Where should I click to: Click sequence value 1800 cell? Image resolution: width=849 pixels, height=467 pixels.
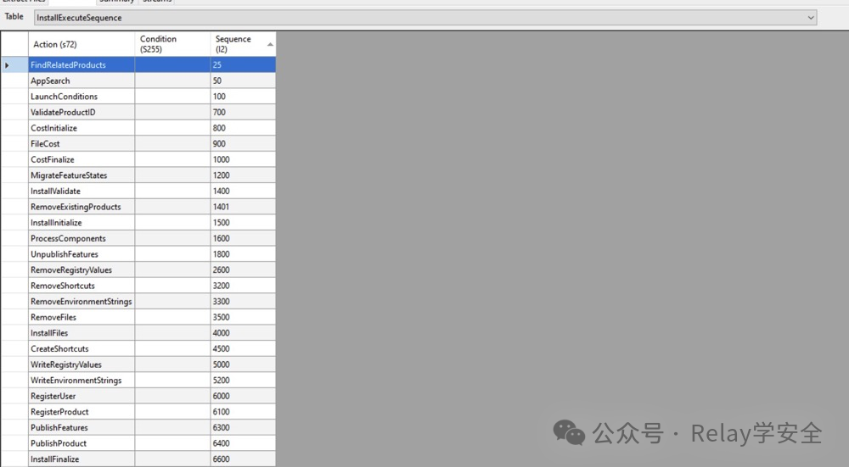[x=243, y=254]
